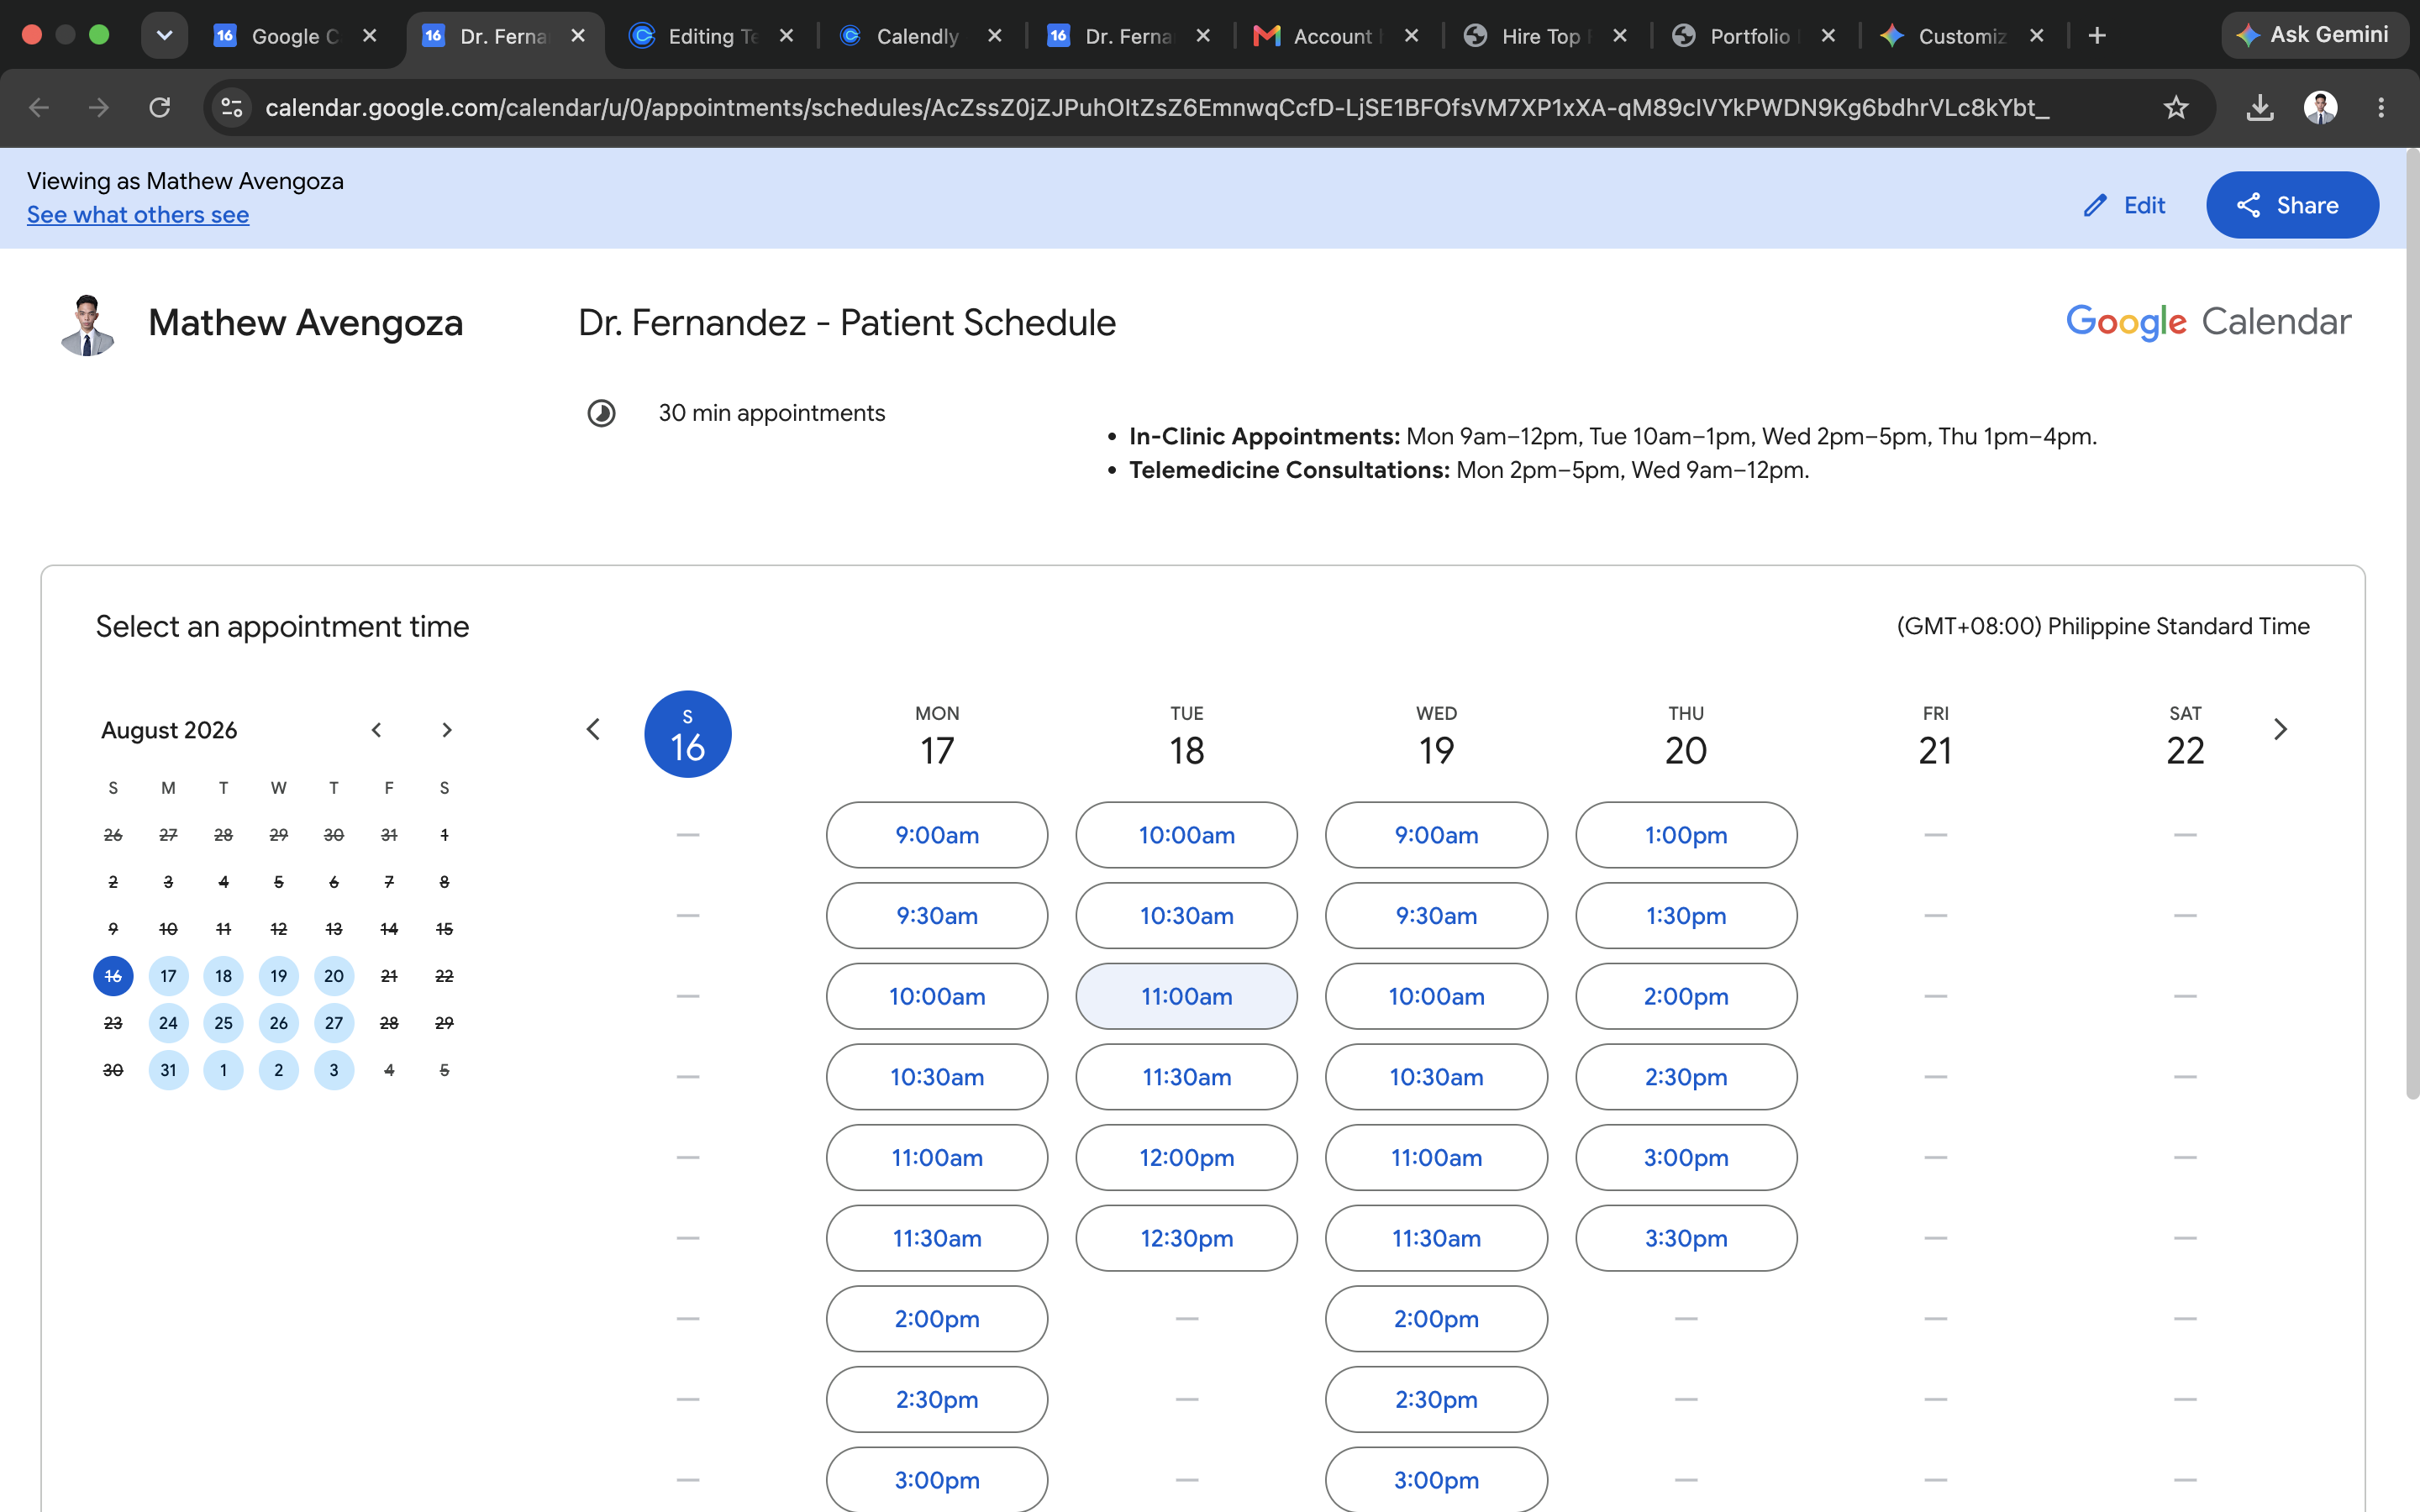The height and width of the screenshot is (1512, 2420).
Task: Click the Edit pencil button
Action: [x=2124, y=205]
